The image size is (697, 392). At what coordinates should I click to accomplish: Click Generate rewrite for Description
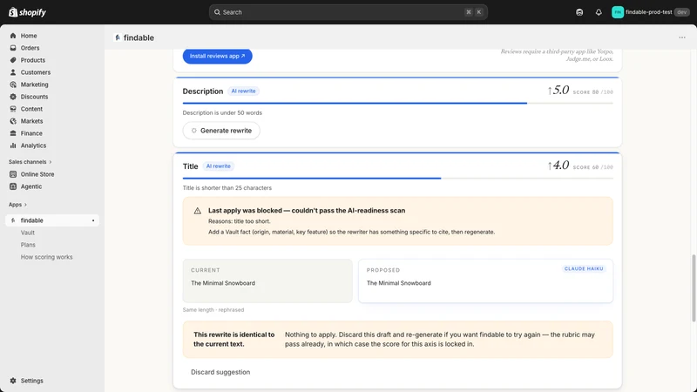221,131
